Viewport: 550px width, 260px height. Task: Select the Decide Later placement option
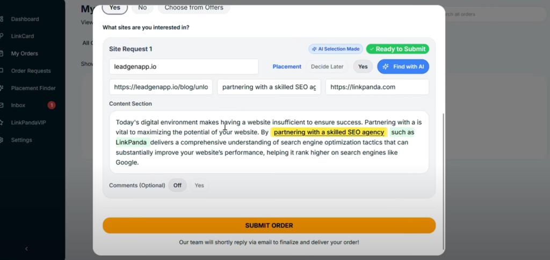(327, 66)
